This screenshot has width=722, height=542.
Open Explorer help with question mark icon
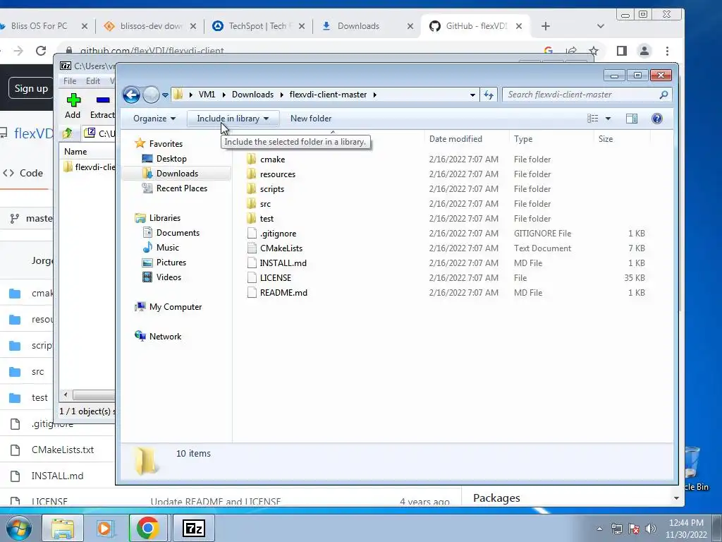(x=657, y=119)
